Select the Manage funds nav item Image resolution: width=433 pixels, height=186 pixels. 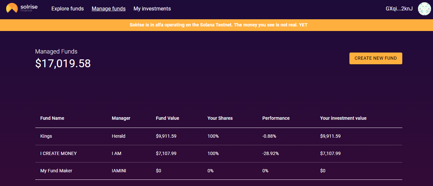tap(109, 9)
